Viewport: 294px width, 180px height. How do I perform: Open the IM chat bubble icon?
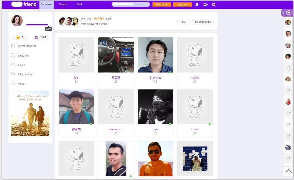click(289, 13)
